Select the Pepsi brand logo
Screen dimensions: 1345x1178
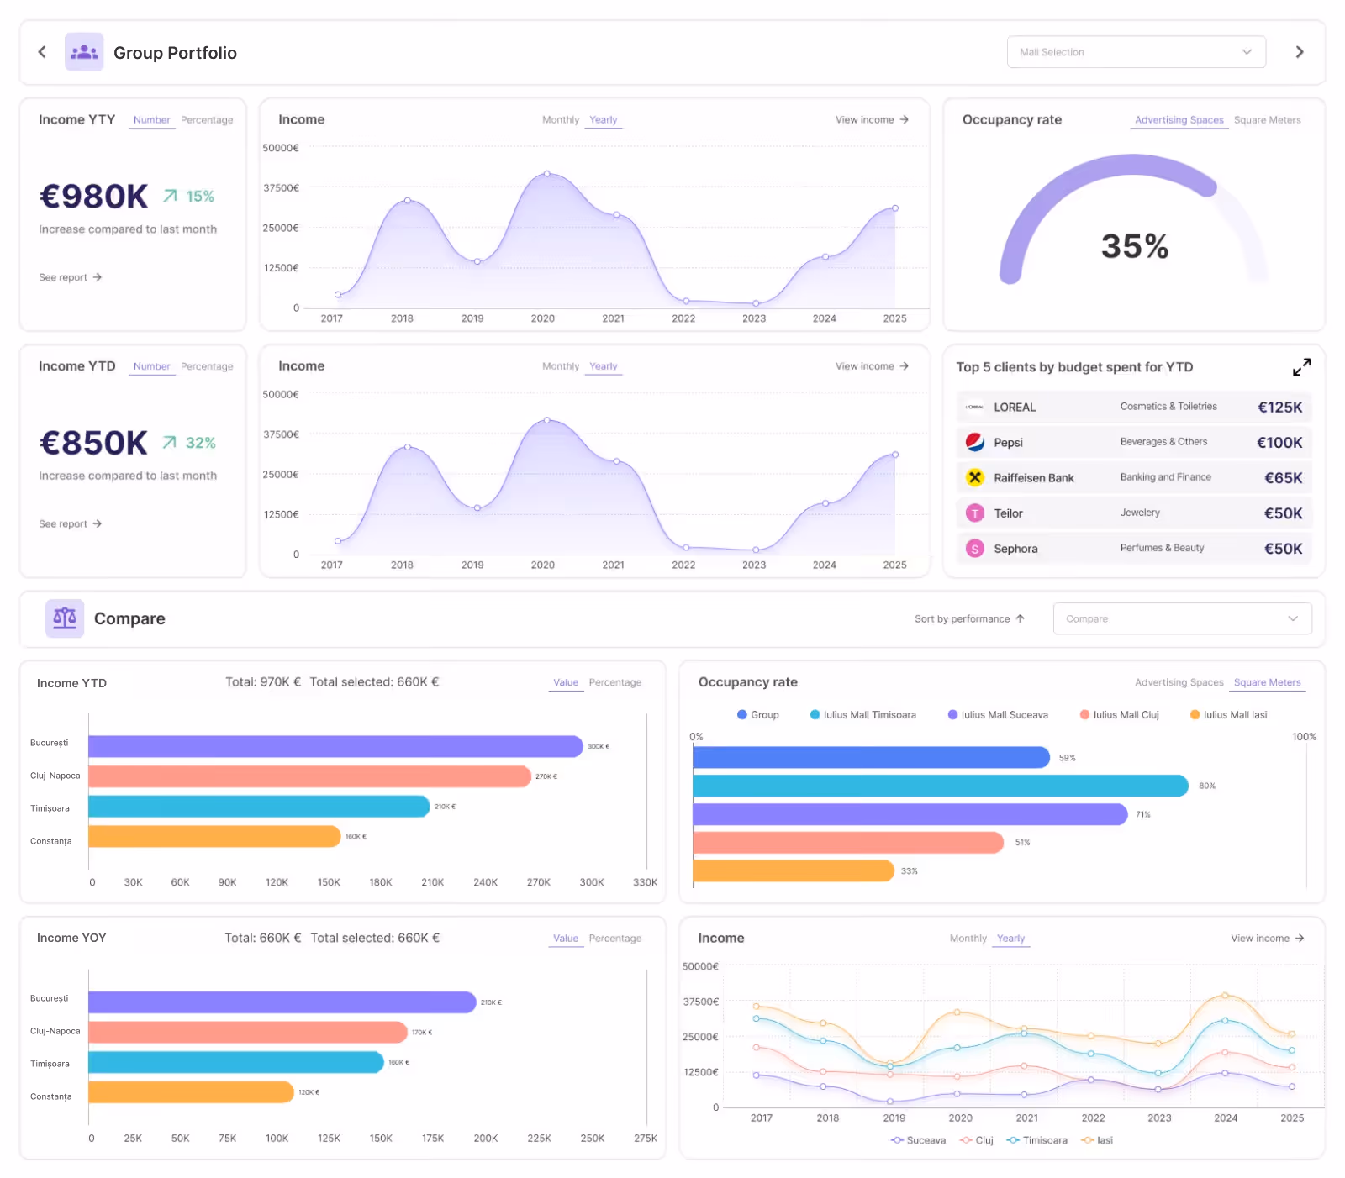click(974, 442)
